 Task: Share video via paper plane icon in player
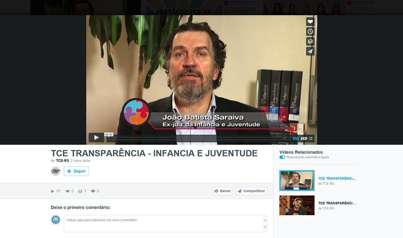pyautogui.click(x=310, y=51)
